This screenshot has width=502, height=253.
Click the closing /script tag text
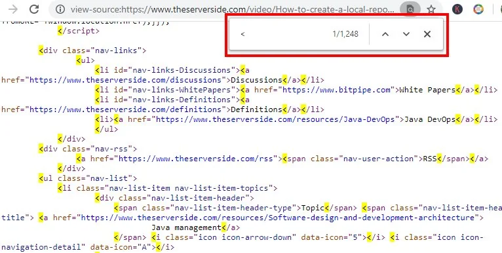pos(79,31)
